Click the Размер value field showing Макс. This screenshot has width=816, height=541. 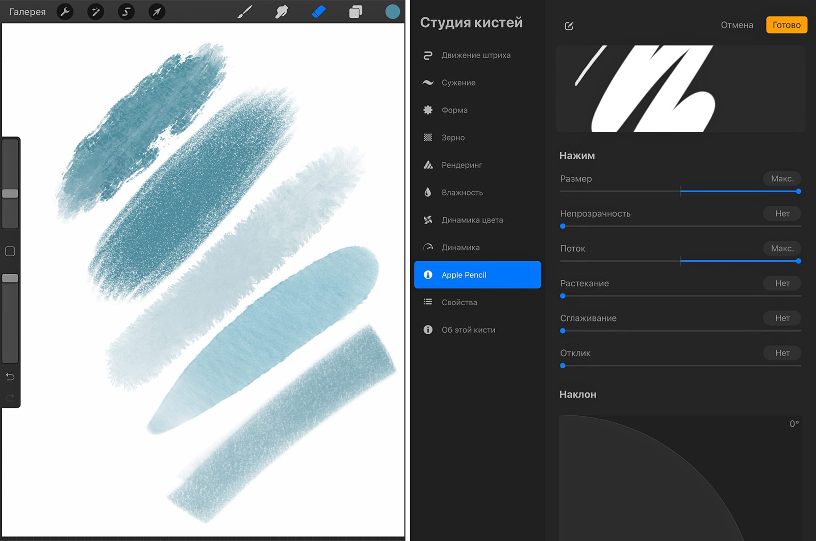point(782,179)
